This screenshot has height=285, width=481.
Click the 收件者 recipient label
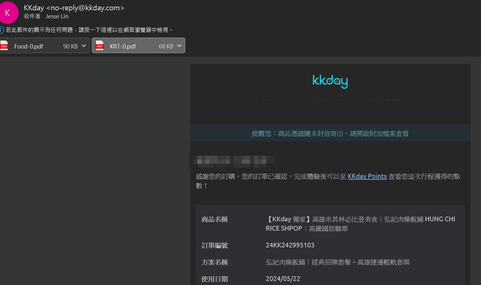(x=32, y=16)
